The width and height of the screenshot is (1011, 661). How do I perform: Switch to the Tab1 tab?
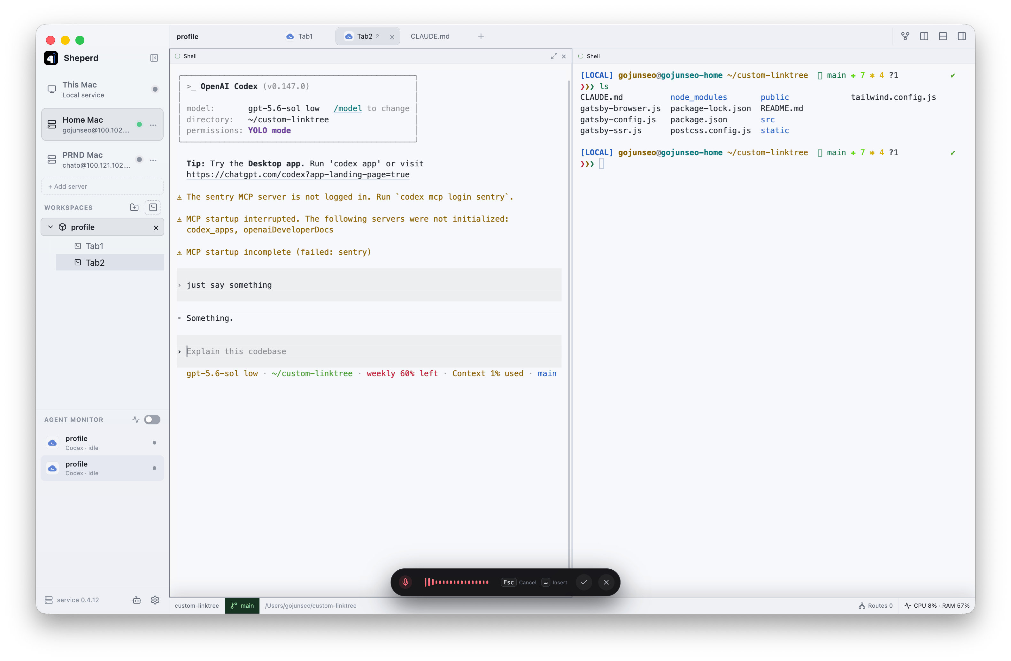299,36
